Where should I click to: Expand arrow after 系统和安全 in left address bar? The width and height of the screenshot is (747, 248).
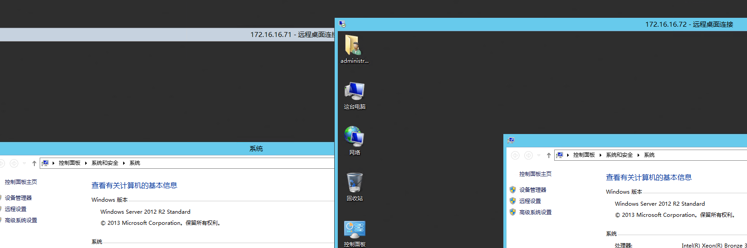tap(124, 163)
